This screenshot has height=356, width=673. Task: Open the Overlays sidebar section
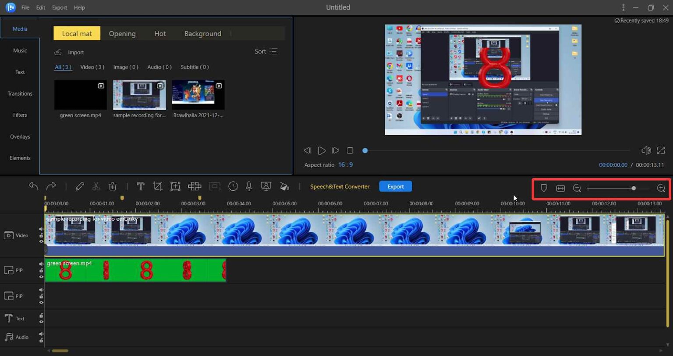tap(20, 137)
